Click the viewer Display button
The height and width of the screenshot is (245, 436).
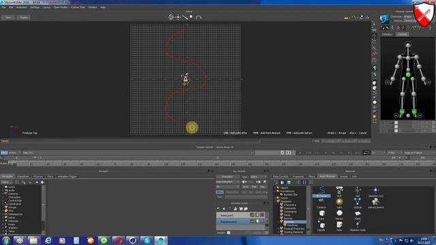tap(23, 18)
